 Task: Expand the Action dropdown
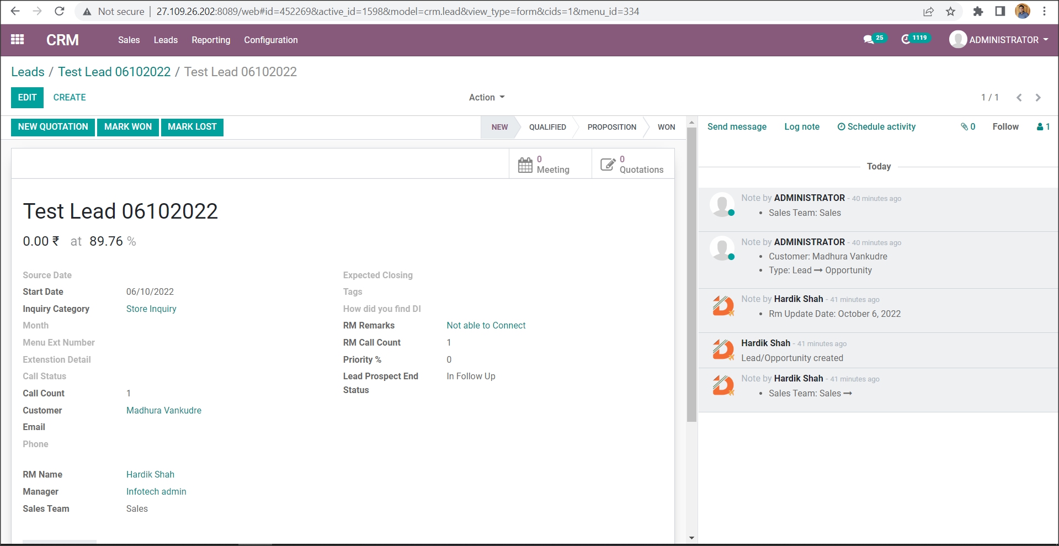click(x=487, y=97)
